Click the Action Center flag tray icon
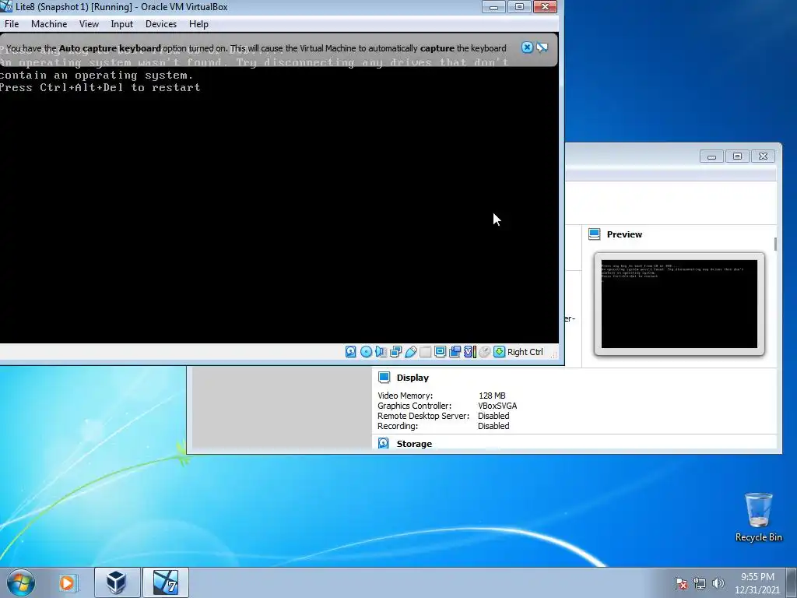This screenshot has height=598, width=797. point(681,583)
